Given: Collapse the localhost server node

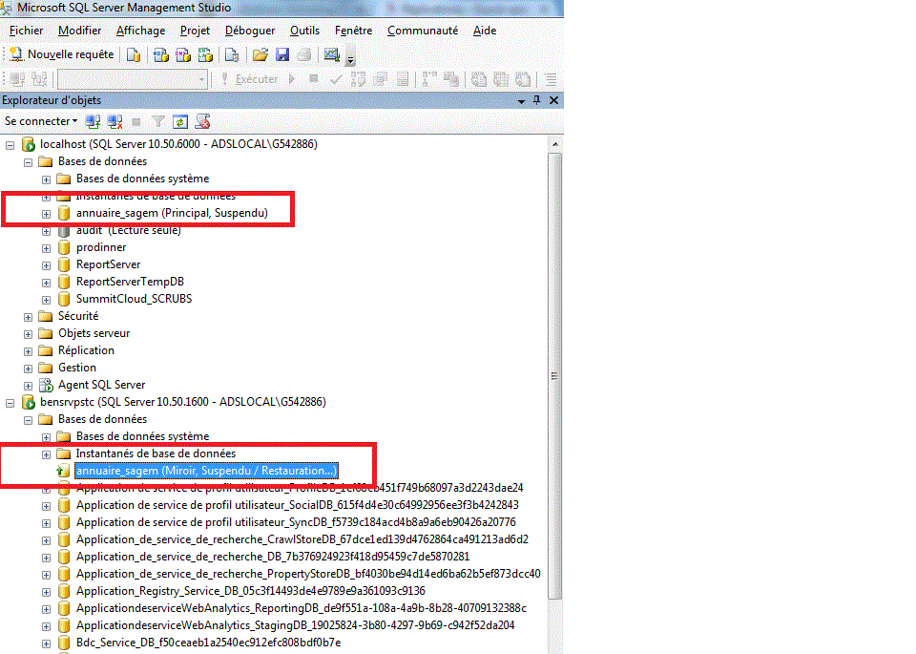Looking at the screenshot, I should pos(10,145).
